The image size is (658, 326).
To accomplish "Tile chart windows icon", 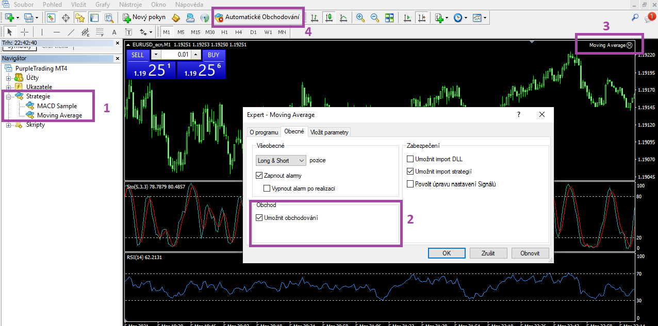I will click(x=389, y=18).
